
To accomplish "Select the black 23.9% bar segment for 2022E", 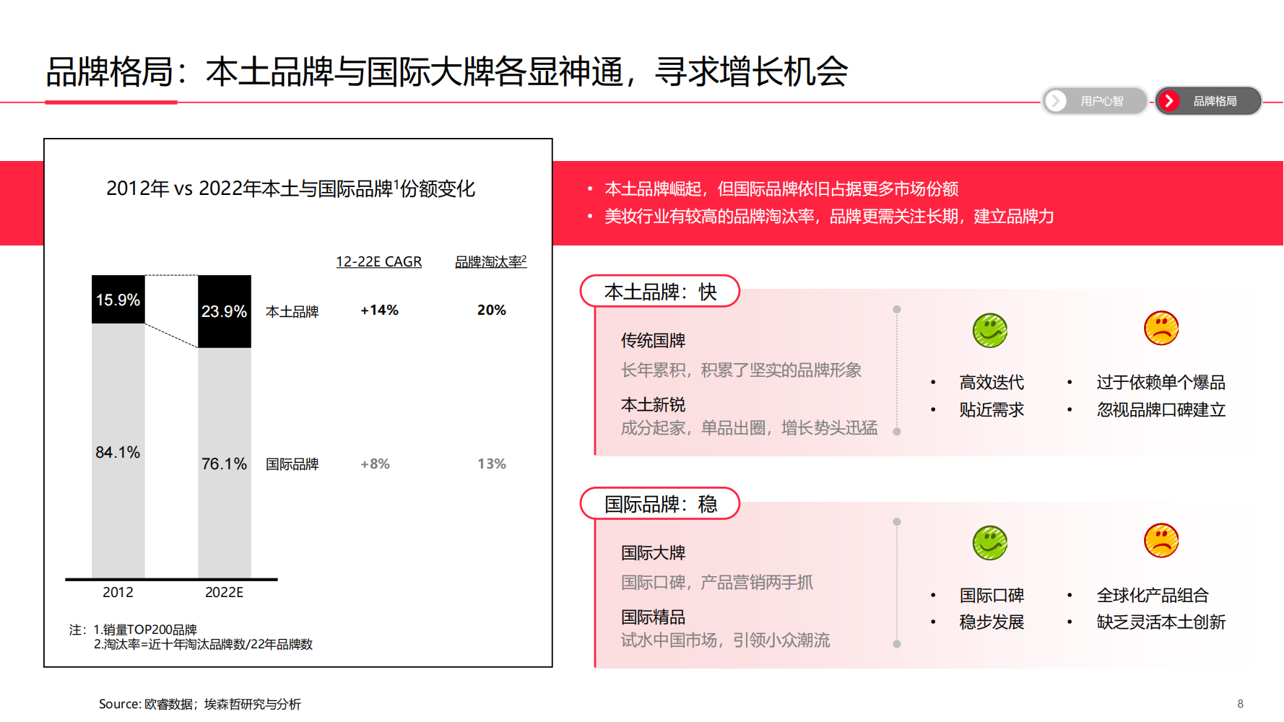I will [224, 311].
